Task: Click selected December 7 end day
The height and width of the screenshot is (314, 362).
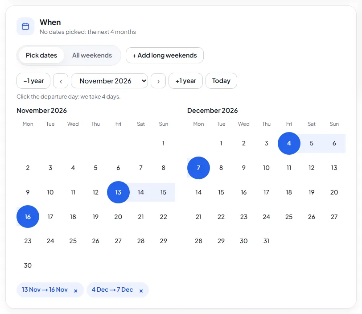Action: (198, 168)
